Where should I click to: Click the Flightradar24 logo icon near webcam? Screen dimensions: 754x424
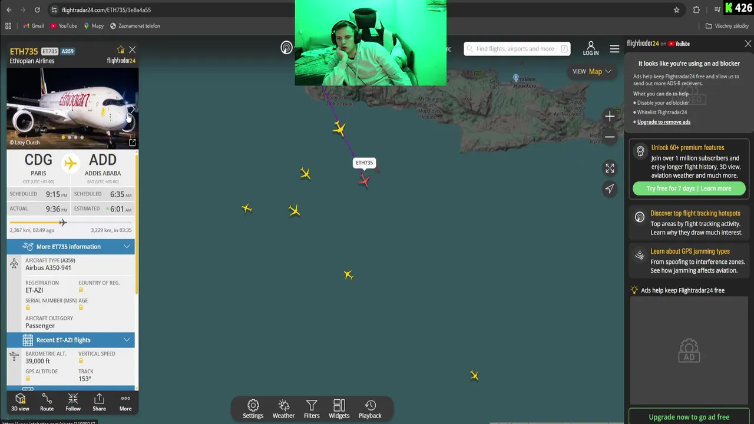point(286,48)
